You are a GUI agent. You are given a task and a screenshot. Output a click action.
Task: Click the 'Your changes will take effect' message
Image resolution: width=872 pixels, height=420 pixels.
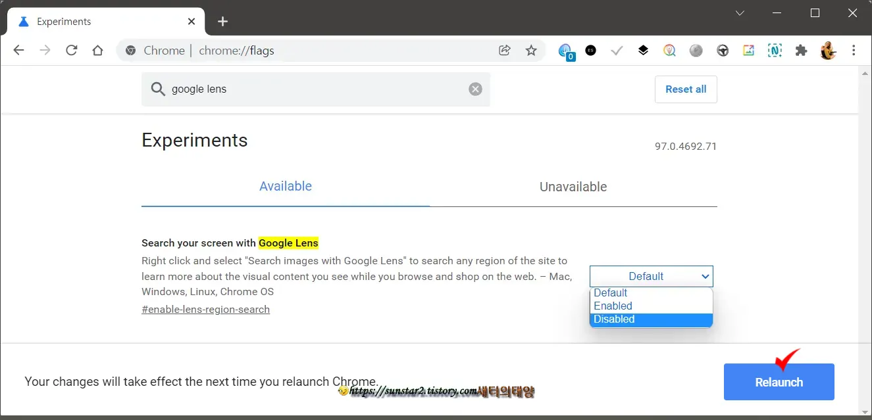202,382
